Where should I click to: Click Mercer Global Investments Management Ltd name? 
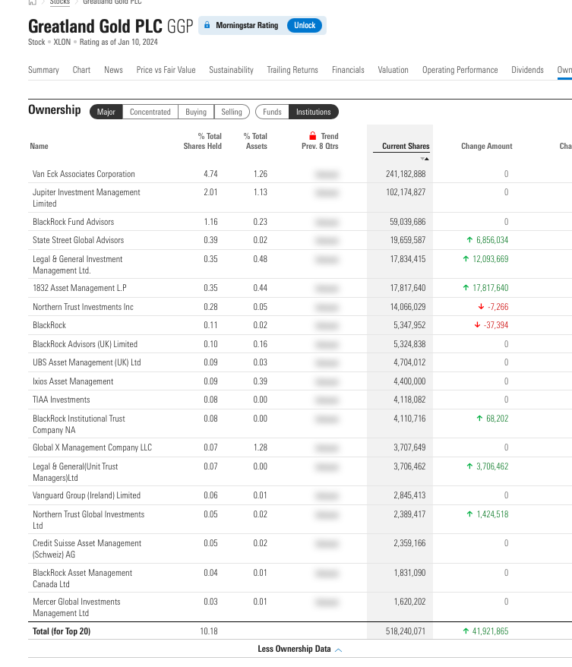point(77,608)
